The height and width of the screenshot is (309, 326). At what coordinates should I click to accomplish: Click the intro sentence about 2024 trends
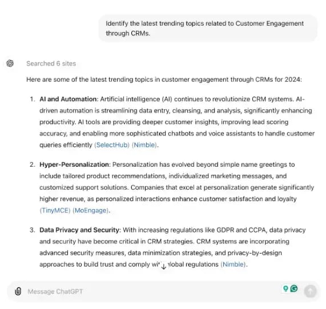(x=164, y=79)
